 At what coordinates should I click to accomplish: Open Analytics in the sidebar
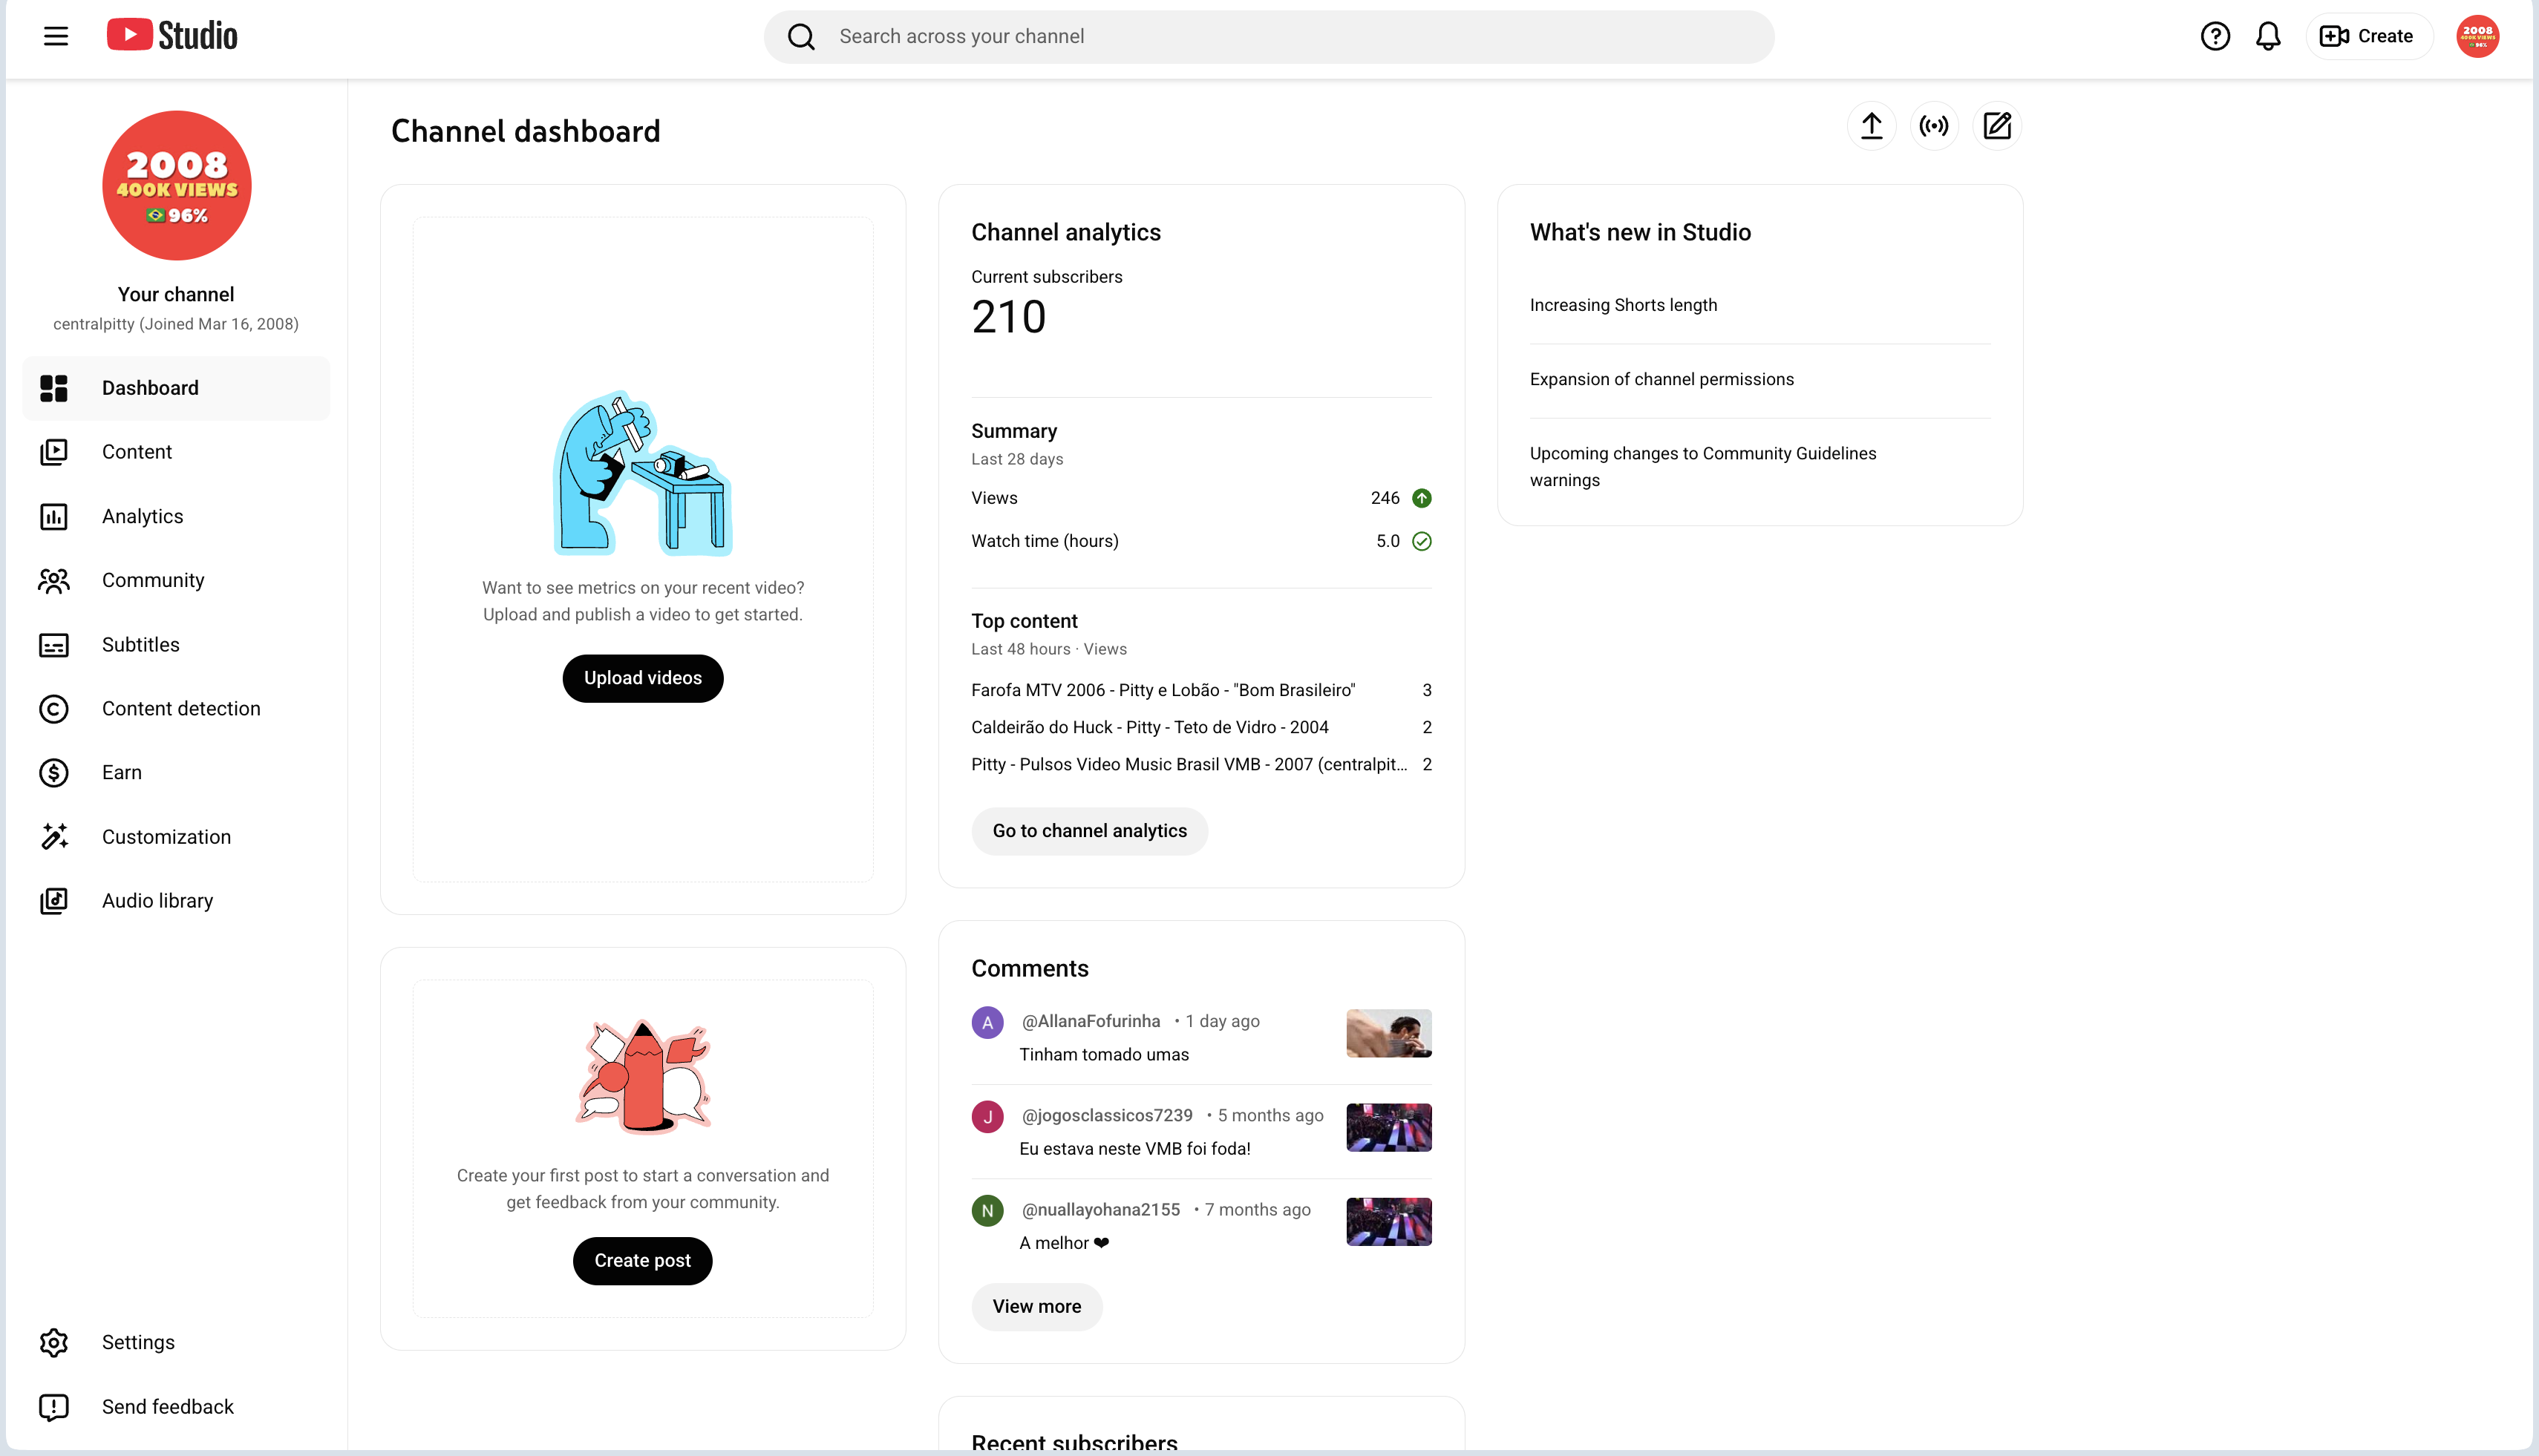(176, 517)
